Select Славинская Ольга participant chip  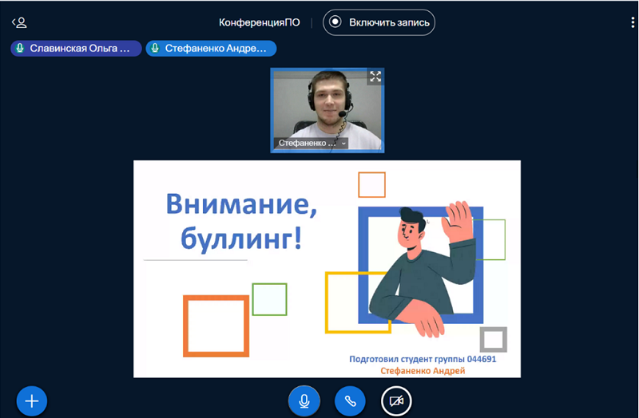[x=76, y=49]
